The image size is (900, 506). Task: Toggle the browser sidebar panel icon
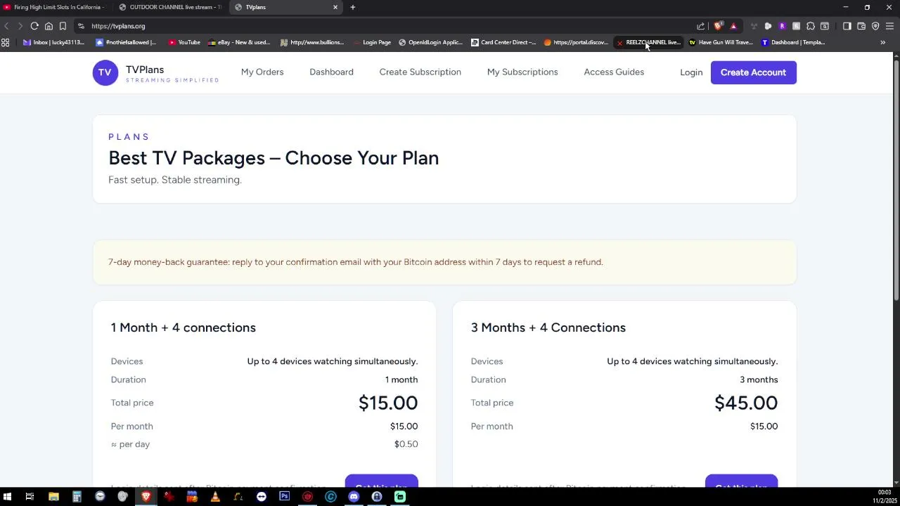[x=847, y=26]
